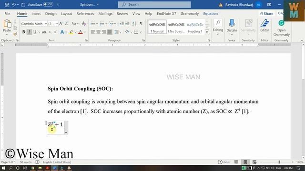The width and height of the screenshot is (305, 171).
Task: Click the Redo/Repeat icon
Action: (x=23, y=5)
